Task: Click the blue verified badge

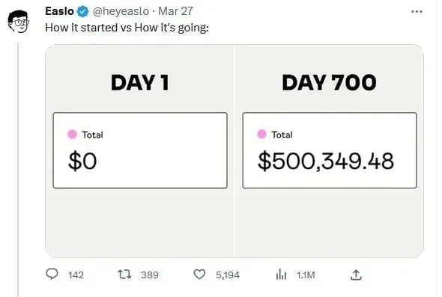Action: click(83, 11)
